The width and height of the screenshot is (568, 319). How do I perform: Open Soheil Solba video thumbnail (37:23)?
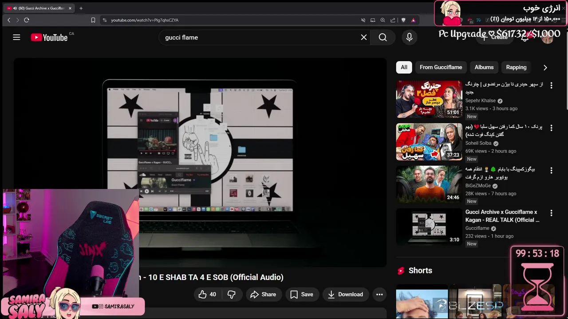(429, 141)
